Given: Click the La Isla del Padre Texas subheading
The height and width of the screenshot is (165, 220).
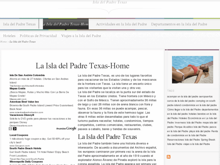Looking at the screenshot, I should click(x=107, y=137).
